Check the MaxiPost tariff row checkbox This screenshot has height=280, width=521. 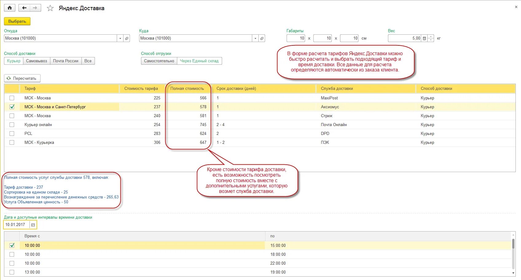click(x=12, y=98)
